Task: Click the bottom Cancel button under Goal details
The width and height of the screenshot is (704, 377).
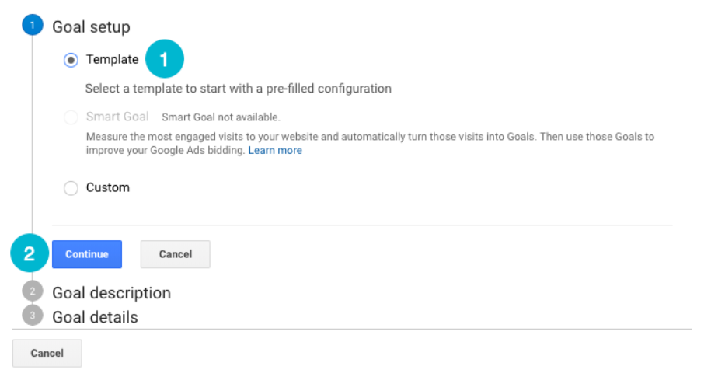Action: 47,353
